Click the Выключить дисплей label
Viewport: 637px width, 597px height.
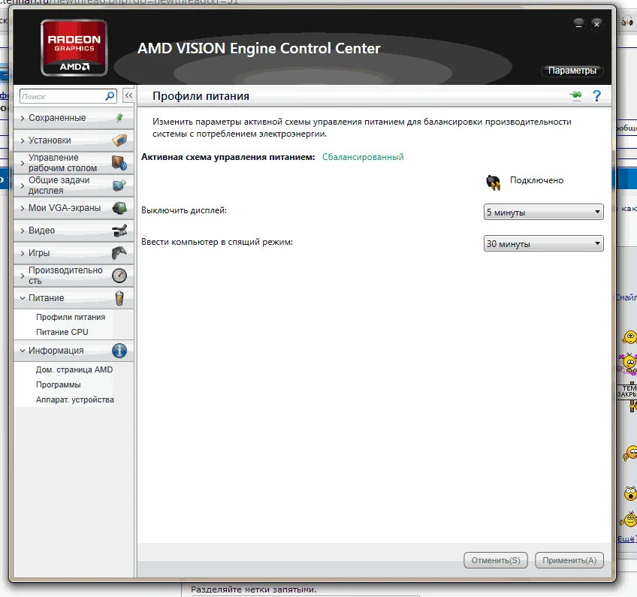point(184,210)
